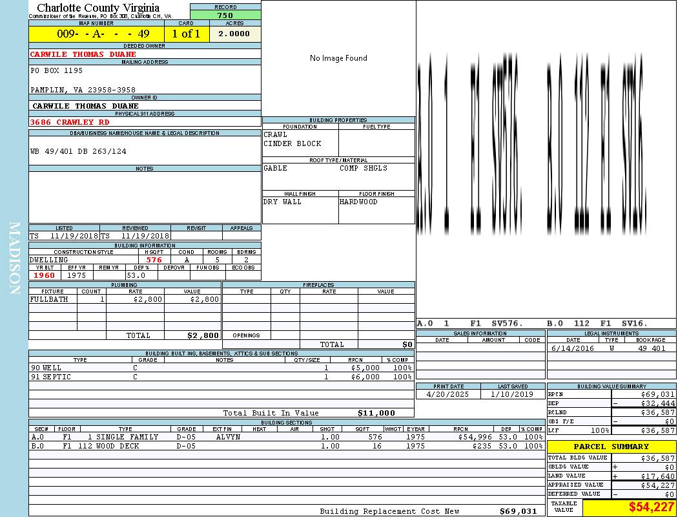Select sketch legend B.0 112 F1 SV16.
Viewport: 678px width, 517px height.
597,323
